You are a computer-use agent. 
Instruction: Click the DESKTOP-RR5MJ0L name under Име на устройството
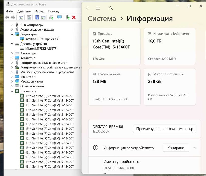coord(119,168)
